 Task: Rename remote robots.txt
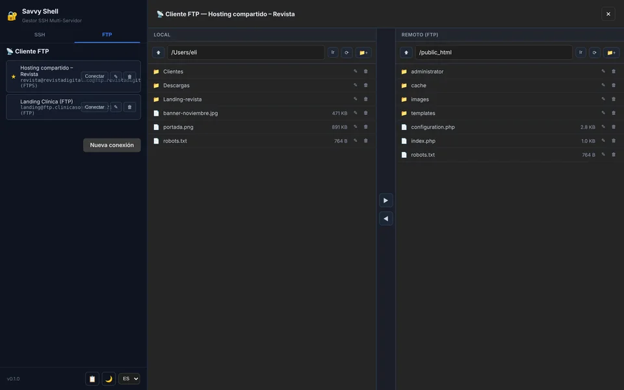click(x=603, y=155)
